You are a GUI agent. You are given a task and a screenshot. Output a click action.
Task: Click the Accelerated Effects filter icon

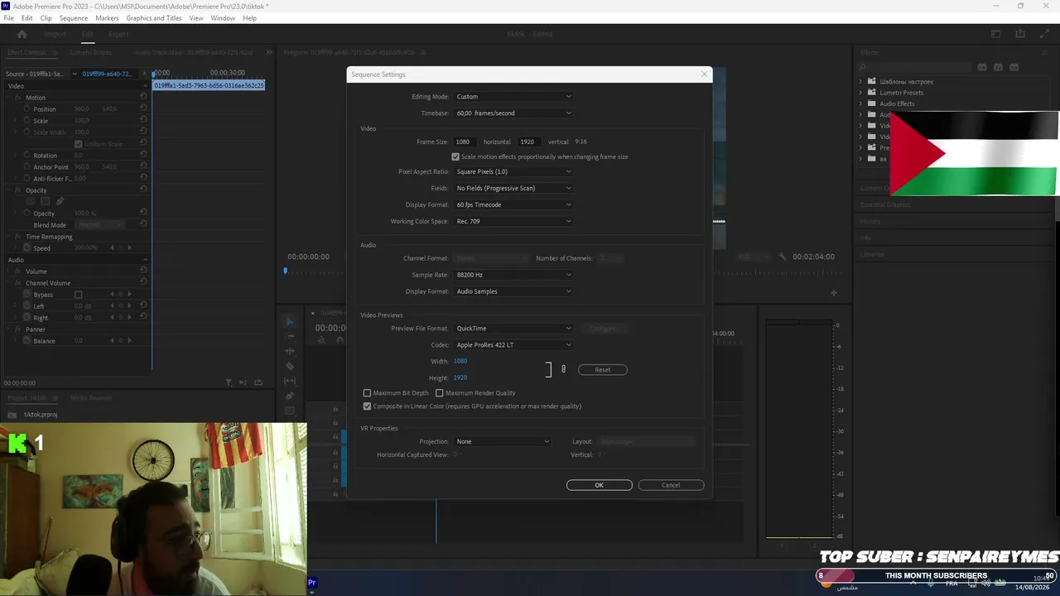tap(982, 67)
